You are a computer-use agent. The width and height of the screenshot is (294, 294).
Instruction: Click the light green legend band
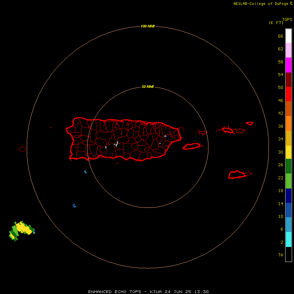tap(288, 181)
